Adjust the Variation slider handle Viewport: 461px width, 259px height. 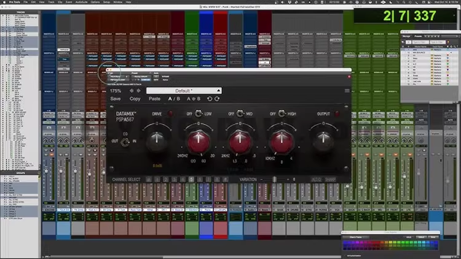pos(274,179)
